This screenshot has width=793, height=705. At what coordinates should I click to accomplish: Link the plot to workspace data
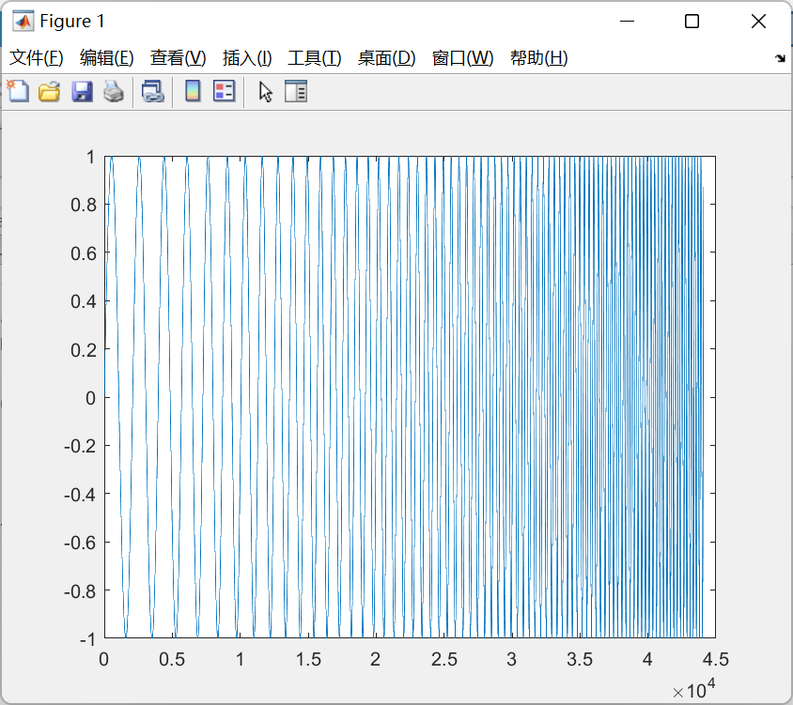coord(153,91)
